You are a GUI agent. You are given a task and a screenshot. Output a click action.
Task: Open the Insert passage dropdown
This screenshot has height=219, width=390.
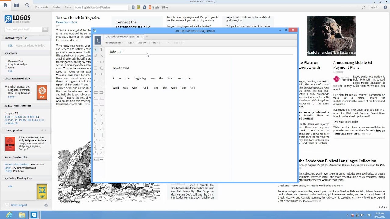point(114,43)
